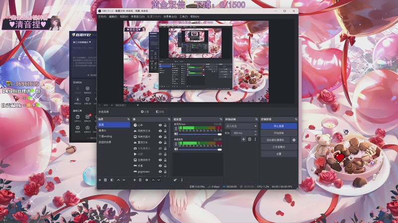Open the 视图(V) menu

(124, 17)
